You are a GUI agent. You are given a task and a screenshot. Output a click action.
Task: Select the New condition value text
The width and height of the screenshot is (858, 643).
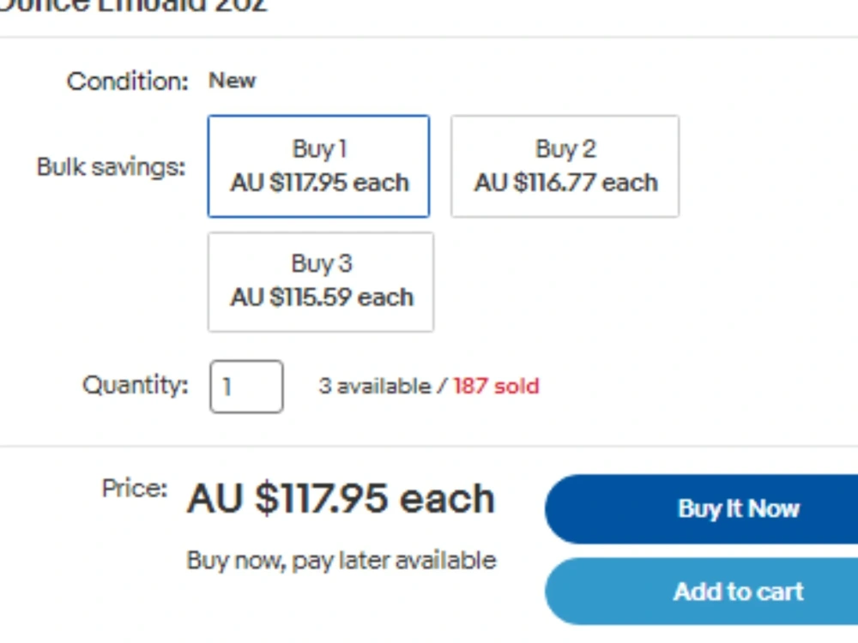[x=232, y=81]
